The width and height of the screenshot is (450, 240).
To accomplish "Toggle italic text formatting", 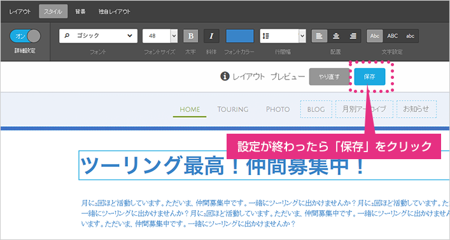I will [211, 36].
